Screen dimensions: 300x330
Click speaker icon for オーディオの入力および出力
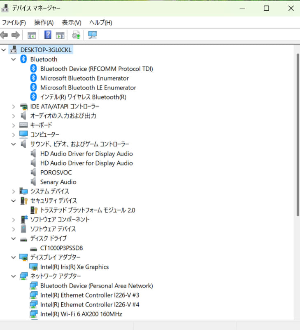point(23,115)
